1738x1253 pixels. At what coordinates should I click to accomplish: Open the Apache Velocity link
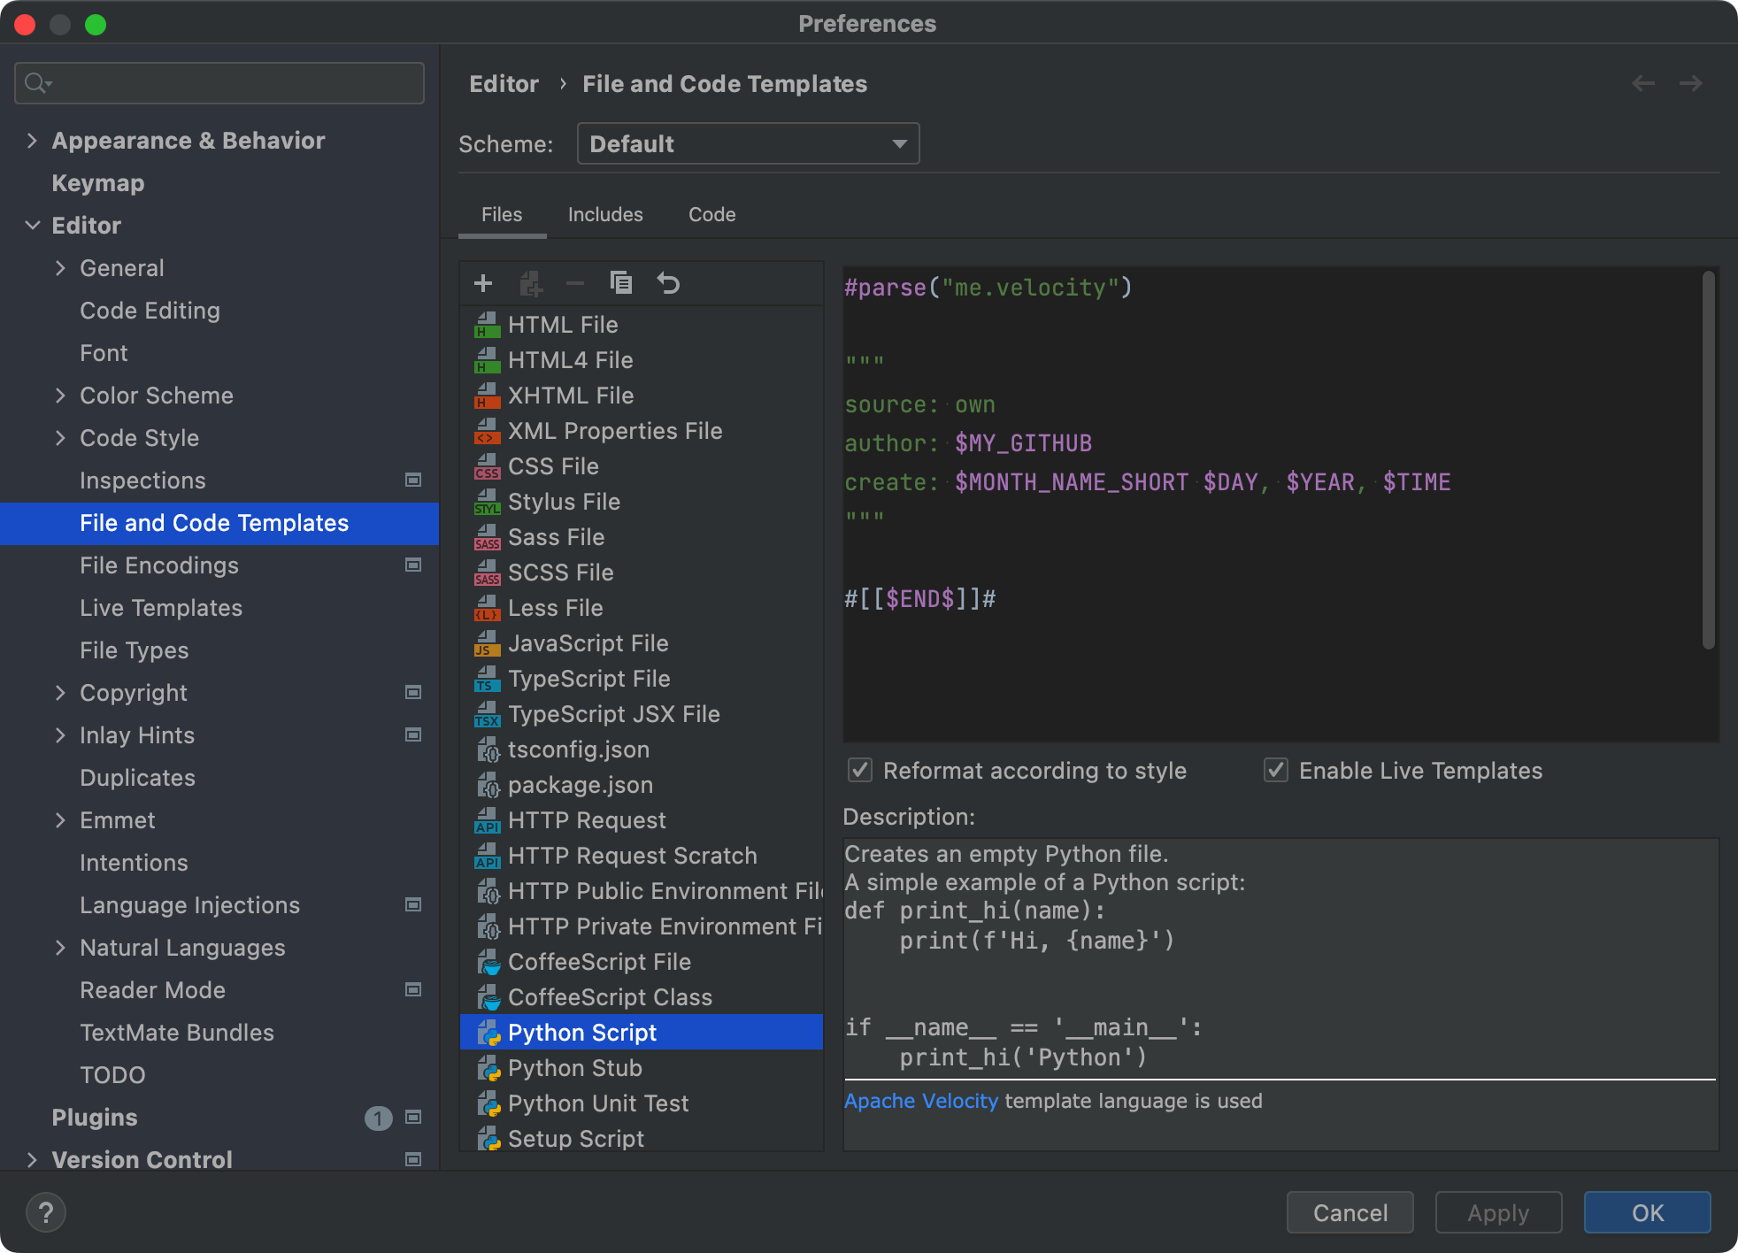tap(920, 1101)
